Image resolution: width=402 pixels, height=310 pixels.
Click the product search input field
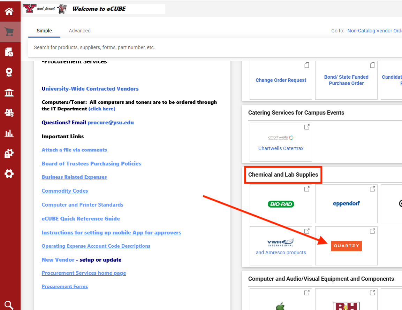[x=215, y=47]
